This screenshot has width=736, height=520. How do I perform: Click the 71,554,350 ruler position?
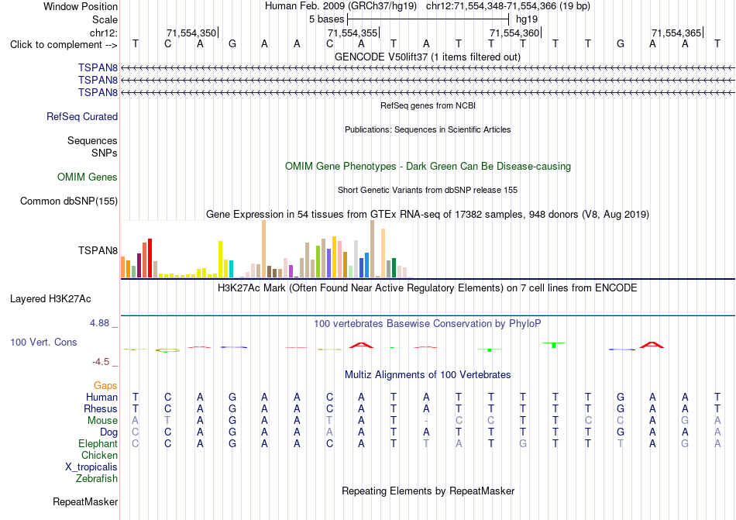tap(191, 33)
